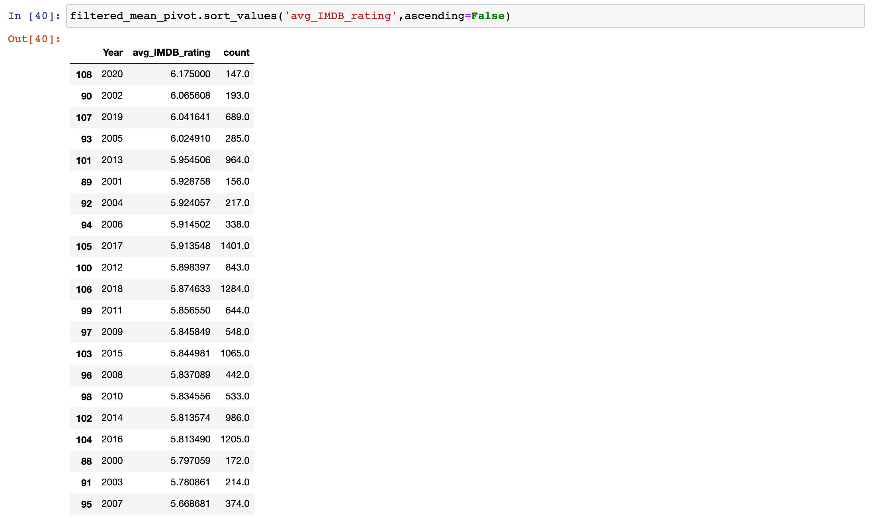Click the year 2003 cell
Viewport: 872px width, 518px height.
112,482
